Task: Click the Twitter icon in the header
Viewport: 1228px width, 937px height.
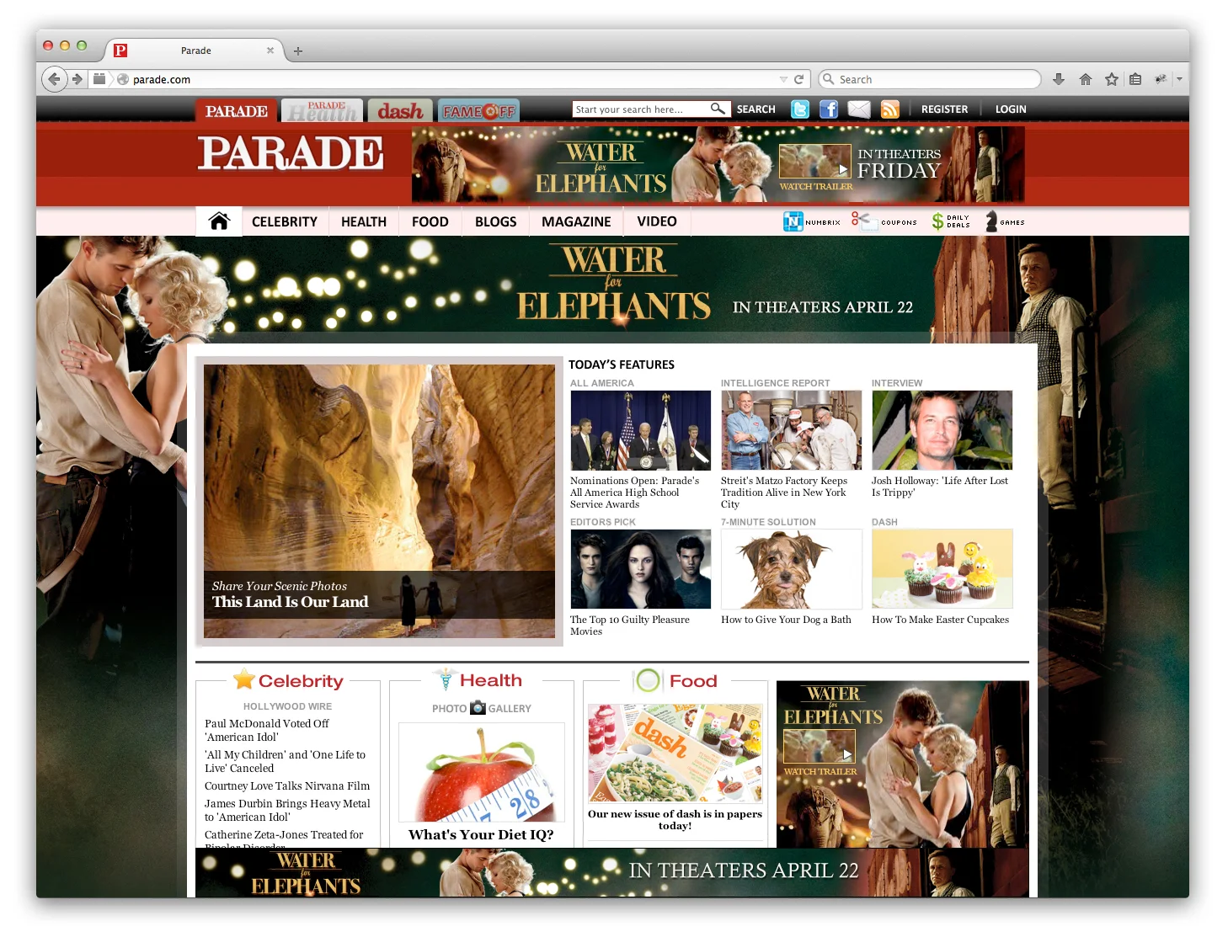Action: coord(799,109)
